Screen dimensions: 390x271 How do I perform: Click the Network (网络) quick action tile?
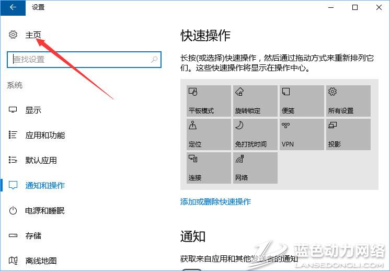(255, 168)
